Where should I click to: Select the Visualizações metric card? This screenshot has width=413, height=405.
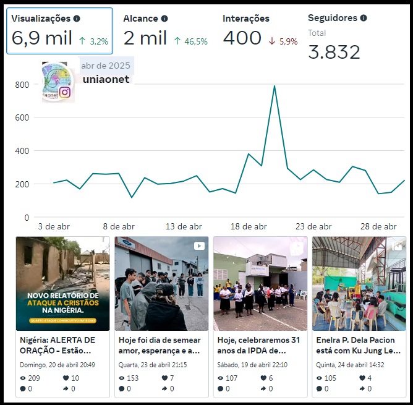(x=60, y=31)
